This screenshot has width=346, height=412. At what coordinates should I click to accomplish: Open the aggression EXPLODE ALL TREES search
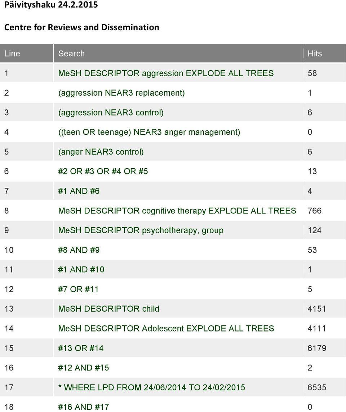click(166, 73)
